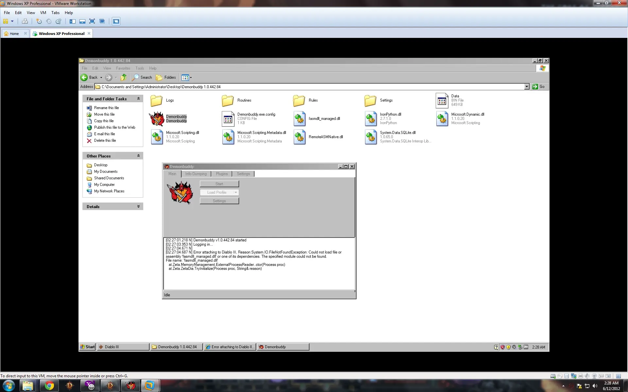
Task: Collapse File and Folder Tasks panel
Action: point(138,99)
